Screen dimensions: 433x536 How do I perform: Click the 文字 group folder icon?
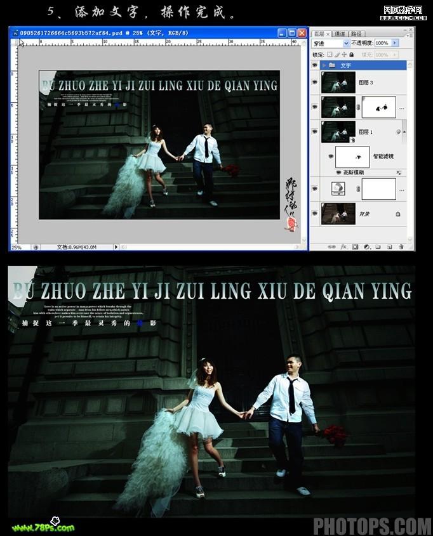point(332,65)
